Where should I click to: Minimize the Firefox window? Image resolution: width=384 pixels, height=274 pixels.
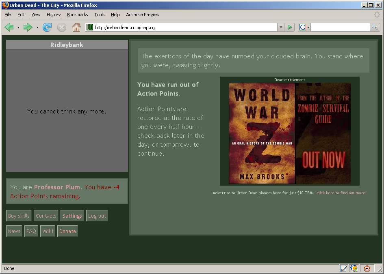pyautogui.click(x=364, y=5)
